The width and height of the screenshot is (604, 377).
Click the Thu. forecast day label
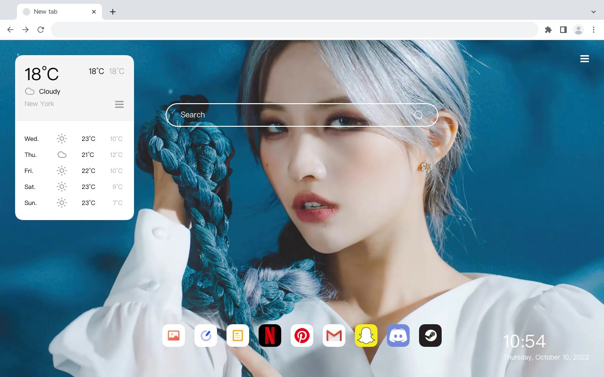pos(31,155)
